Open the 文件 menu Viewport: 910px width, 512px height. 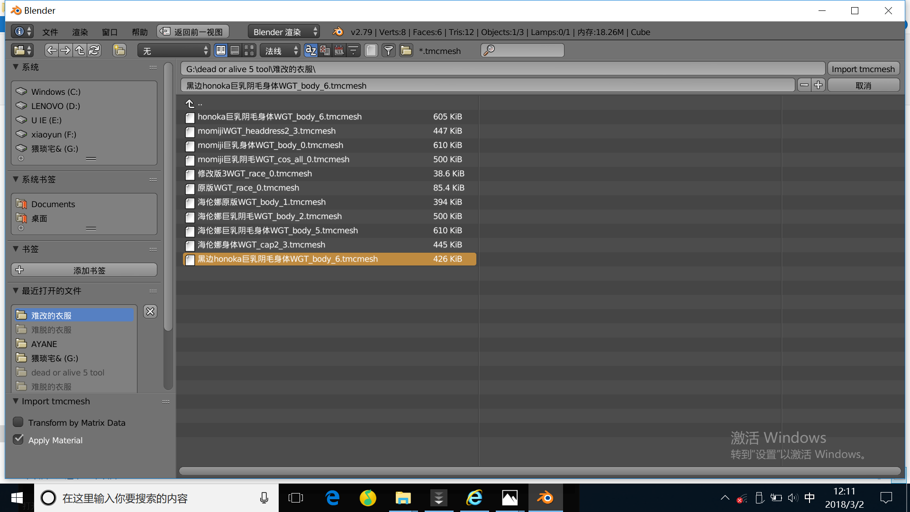pyautogui.click(x=50, y=32)
